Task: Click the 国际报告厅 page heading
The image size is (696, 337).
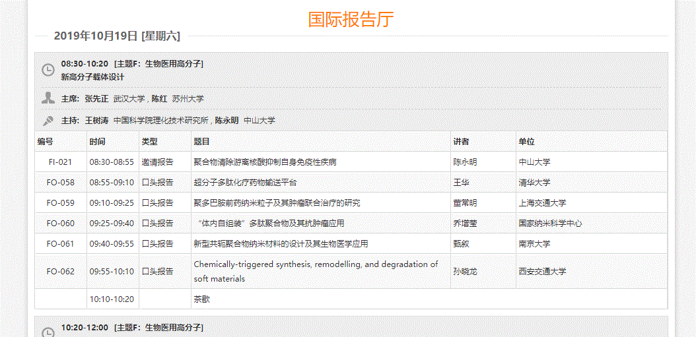Action: [x=351, y=19]
